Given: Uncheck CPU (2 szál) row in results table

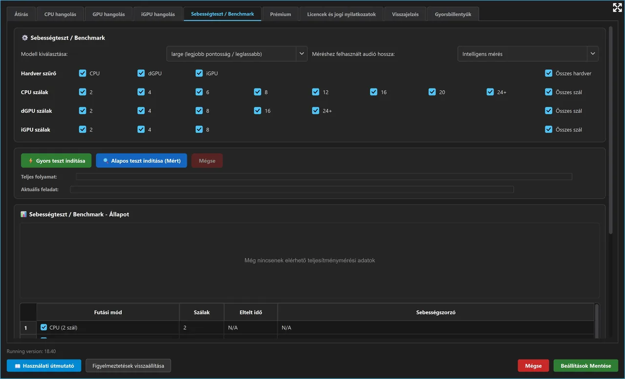Looking at the screenshot, I should (x=44, y=327).
